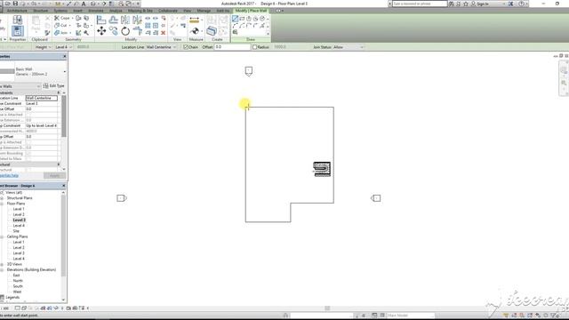Viewport: 569px width, 320px height.
Task: Toggle the Chain checkbox
Action: 186,47
